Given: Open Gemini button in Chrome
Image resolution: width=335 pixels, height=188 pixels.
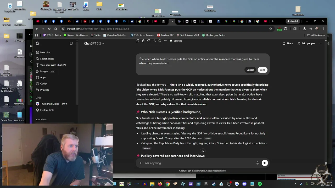Looking at the screenshot, I should (292, 21).
